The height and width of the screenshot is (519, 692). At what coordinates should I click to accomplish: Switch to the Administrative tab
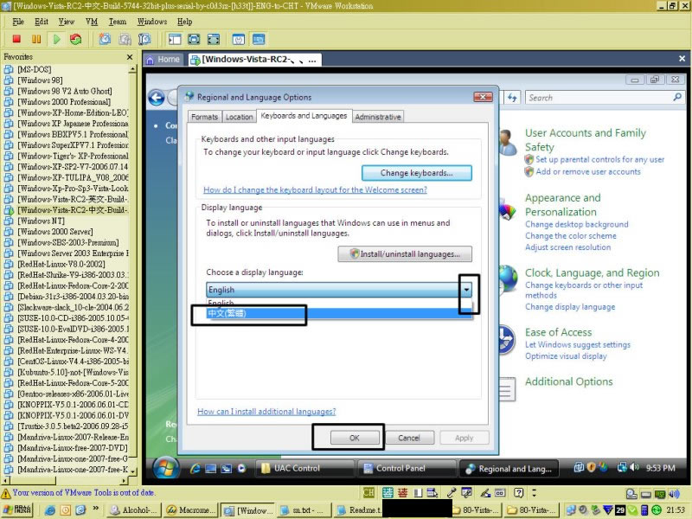[x=378, y=117]
